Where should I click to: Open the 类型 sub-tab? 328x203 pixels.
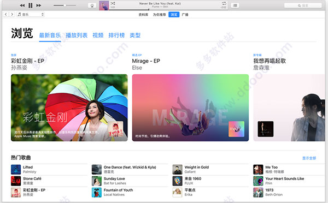135,35
